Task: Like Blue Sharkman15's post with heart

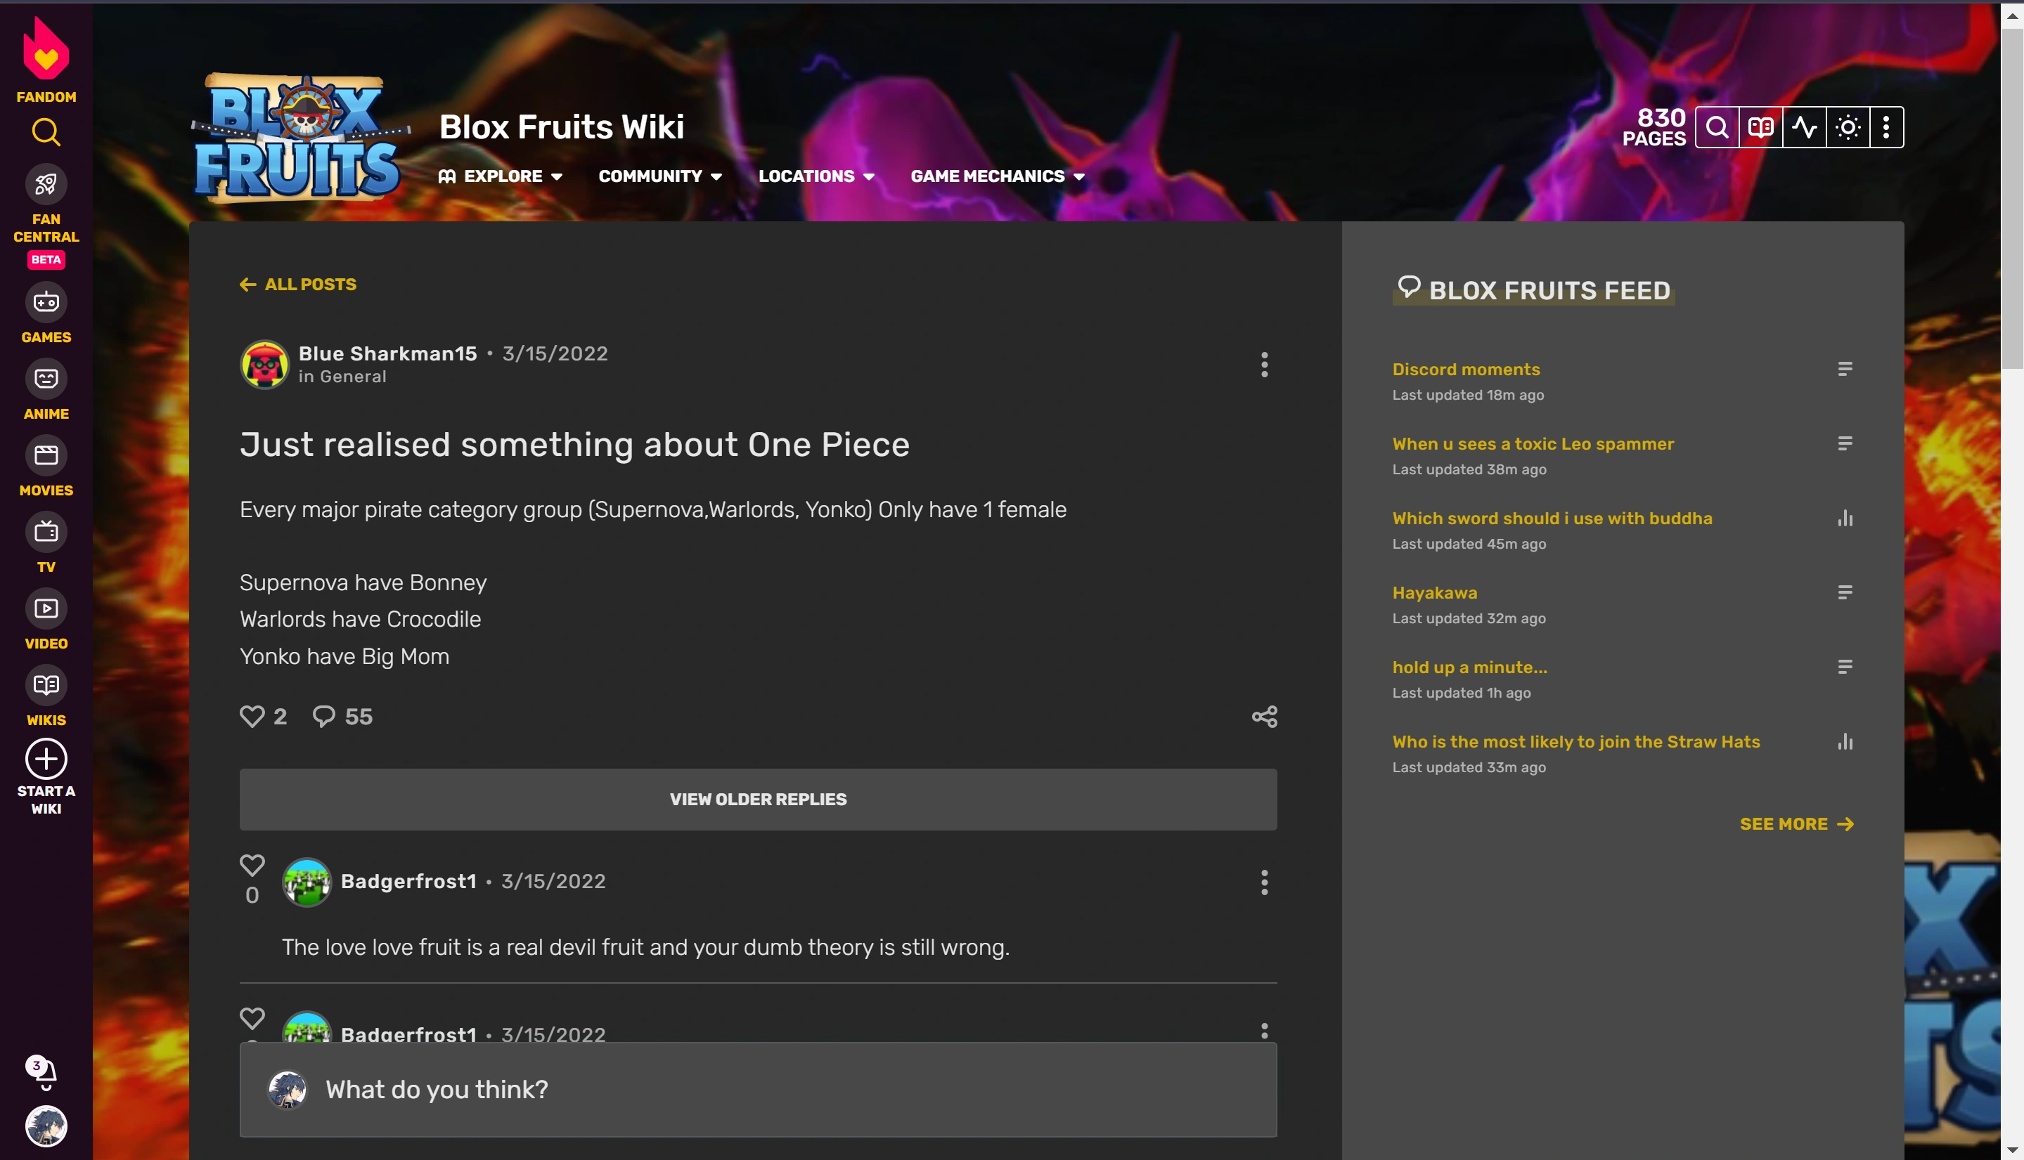Action: 252,716
